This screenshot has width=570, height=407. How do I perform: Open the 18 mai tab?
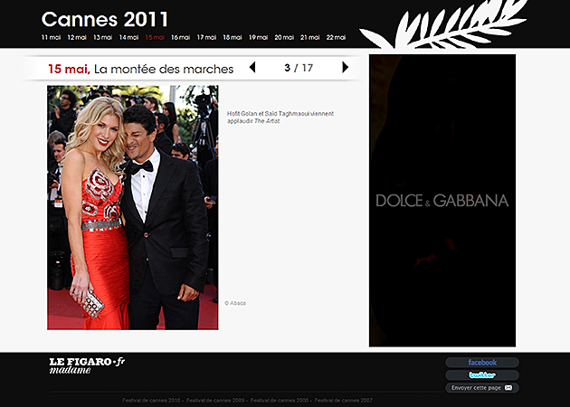tap(233, 38)
